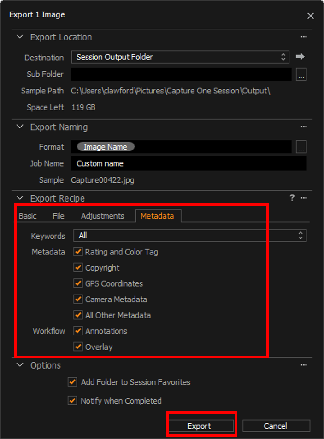Click the Sub Folder browse ellipsis button
This screenshot has height=439, width=324.
pos(301,74)
